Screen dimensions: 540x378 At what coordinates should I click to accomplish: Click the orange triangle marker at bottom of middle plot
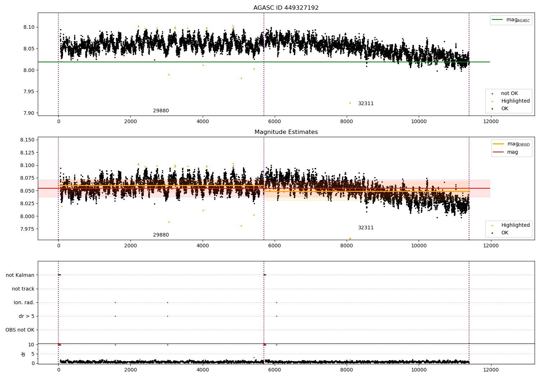(350, 239)
